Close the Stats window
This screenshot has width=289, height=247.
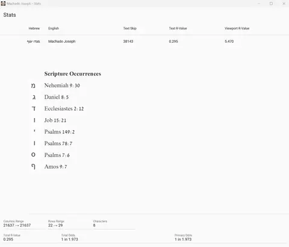pos(284,4)
